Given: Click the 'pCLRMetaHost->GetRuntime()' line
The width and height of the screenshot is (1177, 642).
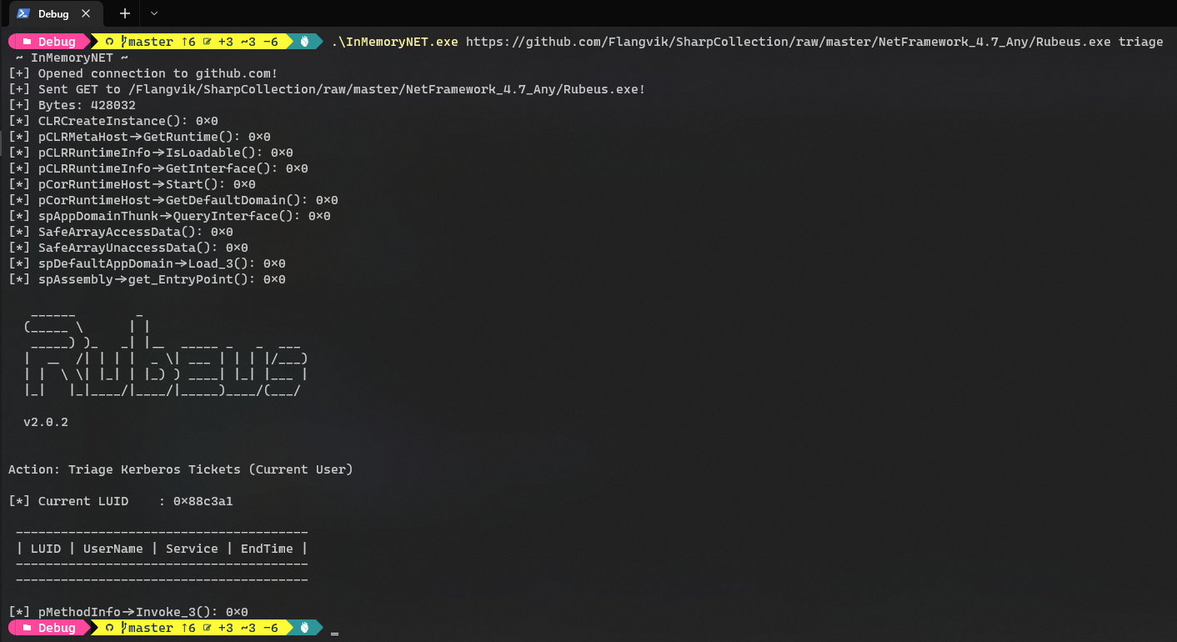Looking at the screenshot, I should tap(139, 137).
